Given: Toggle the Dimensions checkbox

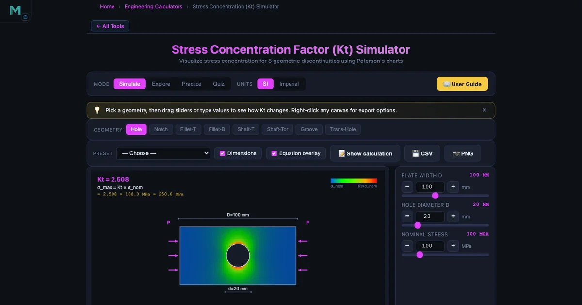Looking at the screenshot, I should coord(223,153).
